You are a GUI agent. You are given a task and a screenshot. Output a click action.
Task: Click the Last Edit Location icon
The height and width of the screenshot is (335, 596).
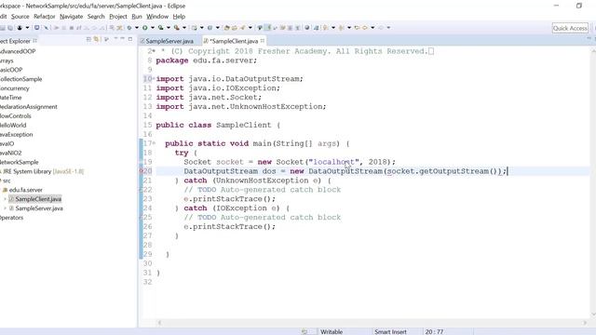tap(357, 28)
